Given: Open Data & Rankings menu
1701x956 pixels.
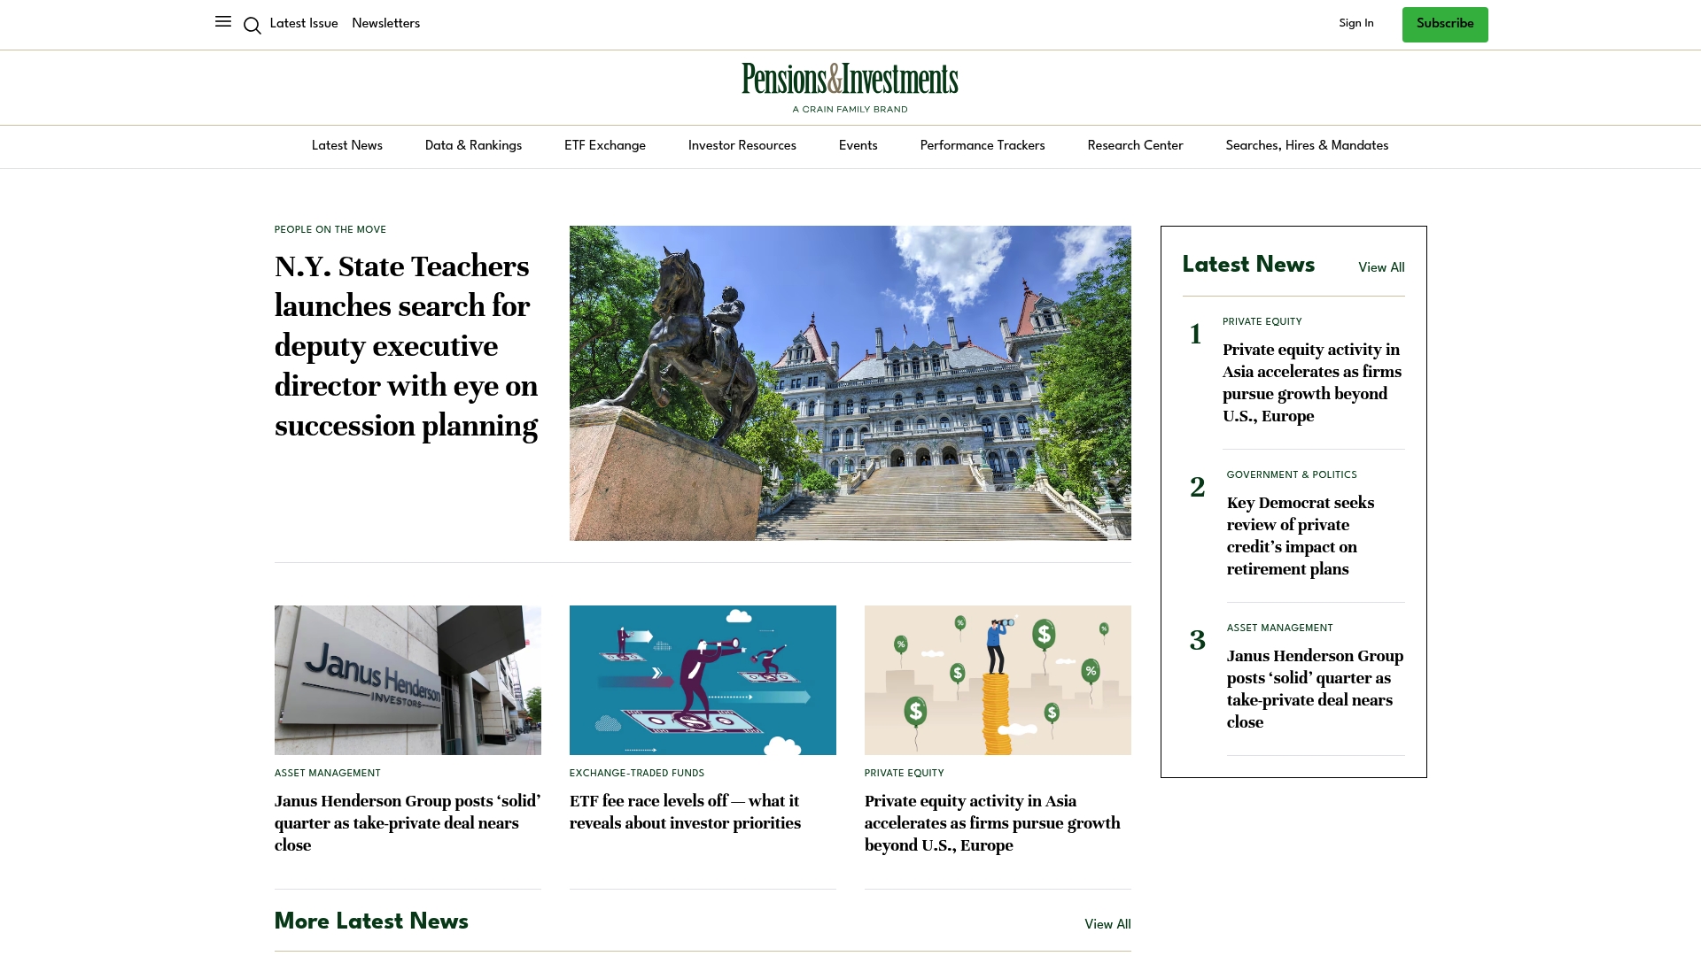Looking at the screenshot, I should pos(473,146).
